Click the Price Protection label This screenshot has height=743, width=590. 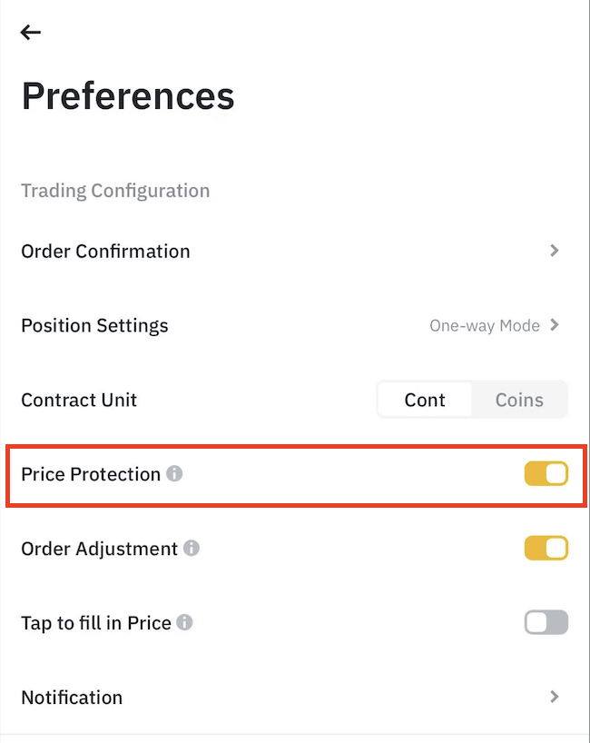[91, 474]
